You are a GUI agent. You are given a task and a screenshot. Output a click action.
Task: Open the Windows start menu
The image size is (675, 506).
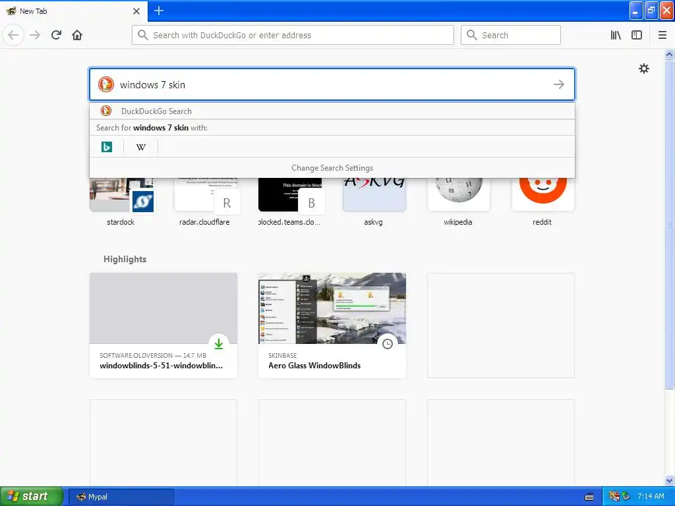(x=31, y=497)
